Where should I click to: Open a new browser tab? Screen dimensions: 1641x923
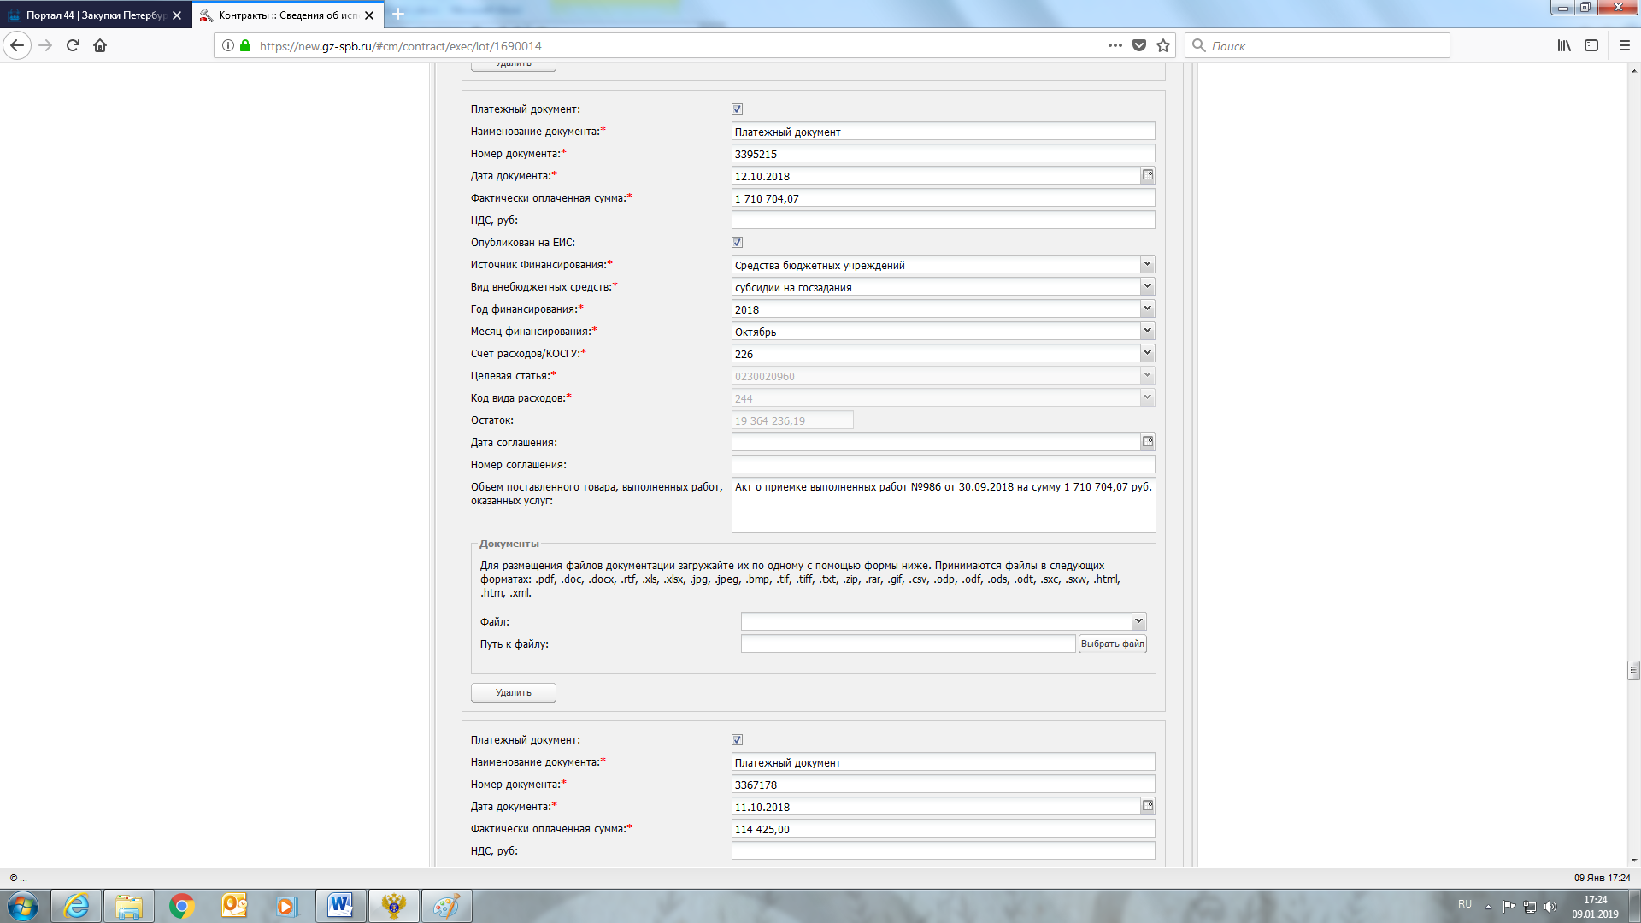(398, 15)
